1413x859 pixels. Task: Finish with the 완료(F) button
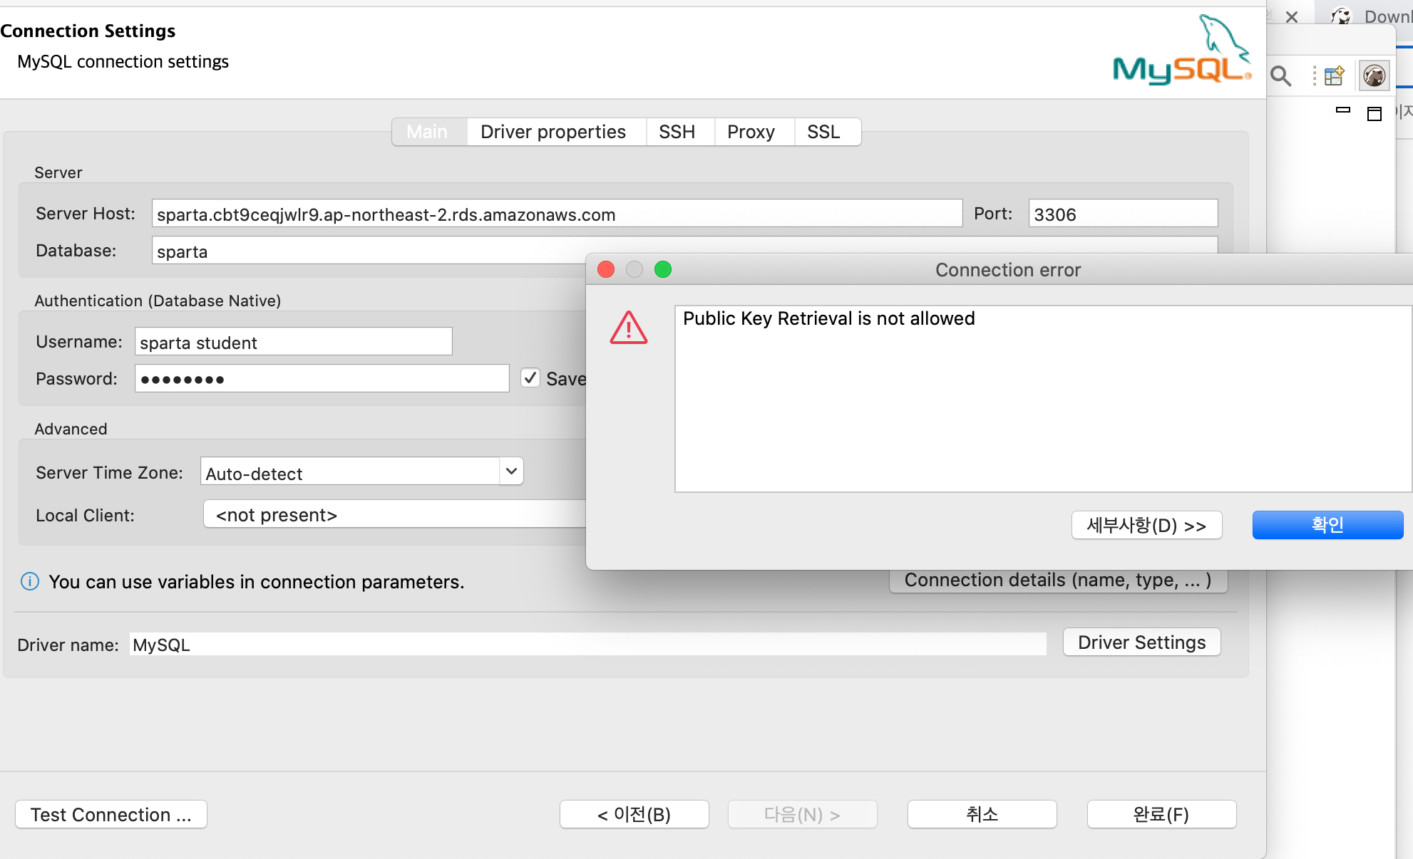pos(1162,814)
